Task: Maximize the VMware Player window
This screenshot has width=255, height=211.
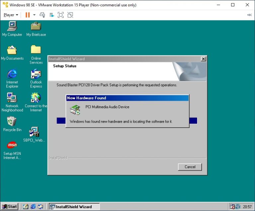Action: point(233,5)
